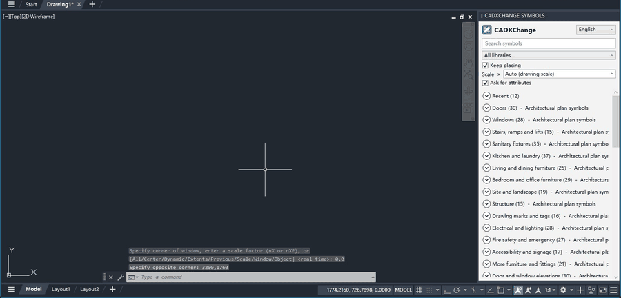Image resolution: width=621 pixels, height=298 pixels.
Task: Open status bar customization menu
Action: 613,290
